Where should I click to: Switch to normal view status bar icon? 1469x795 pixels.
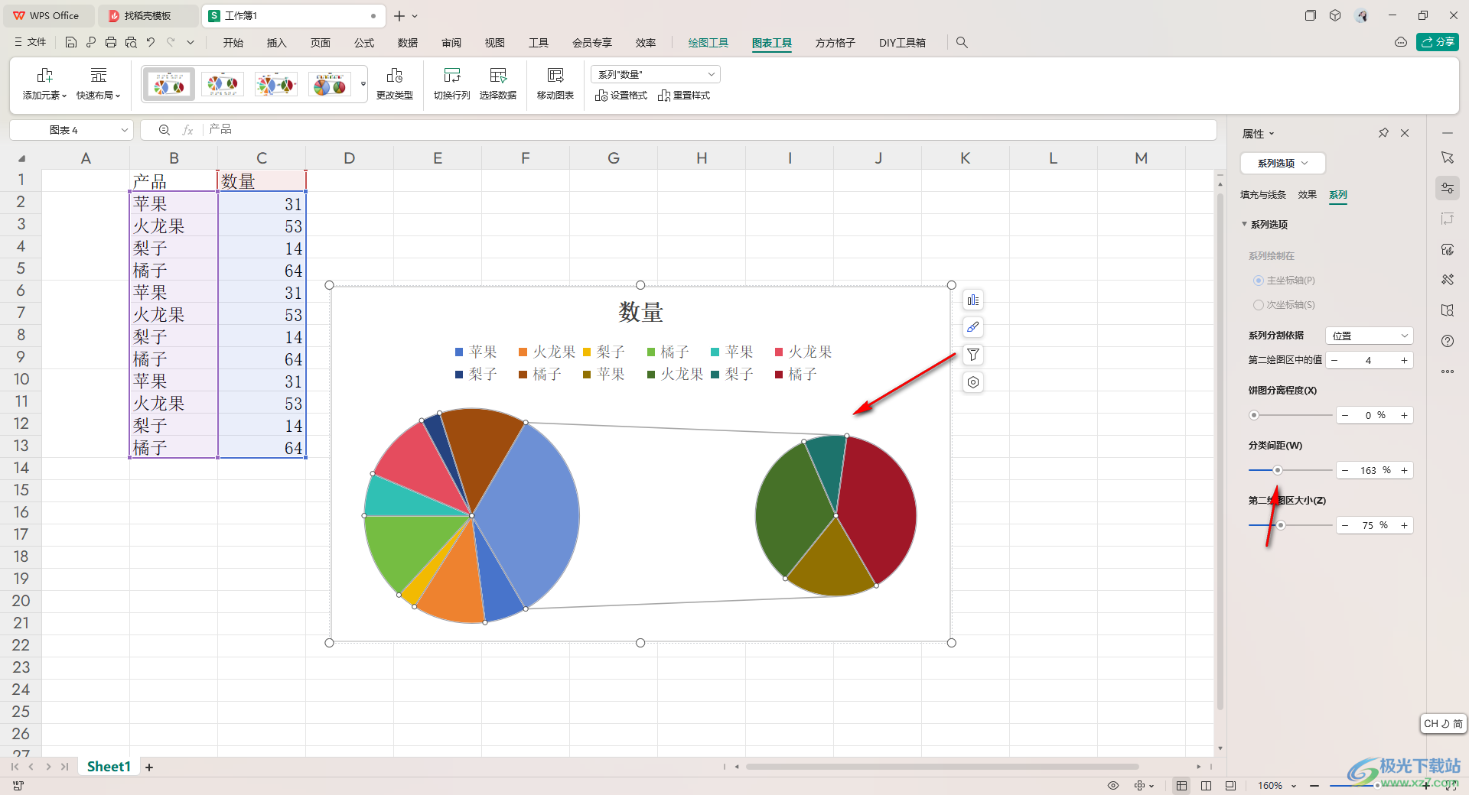point(1181,785)
